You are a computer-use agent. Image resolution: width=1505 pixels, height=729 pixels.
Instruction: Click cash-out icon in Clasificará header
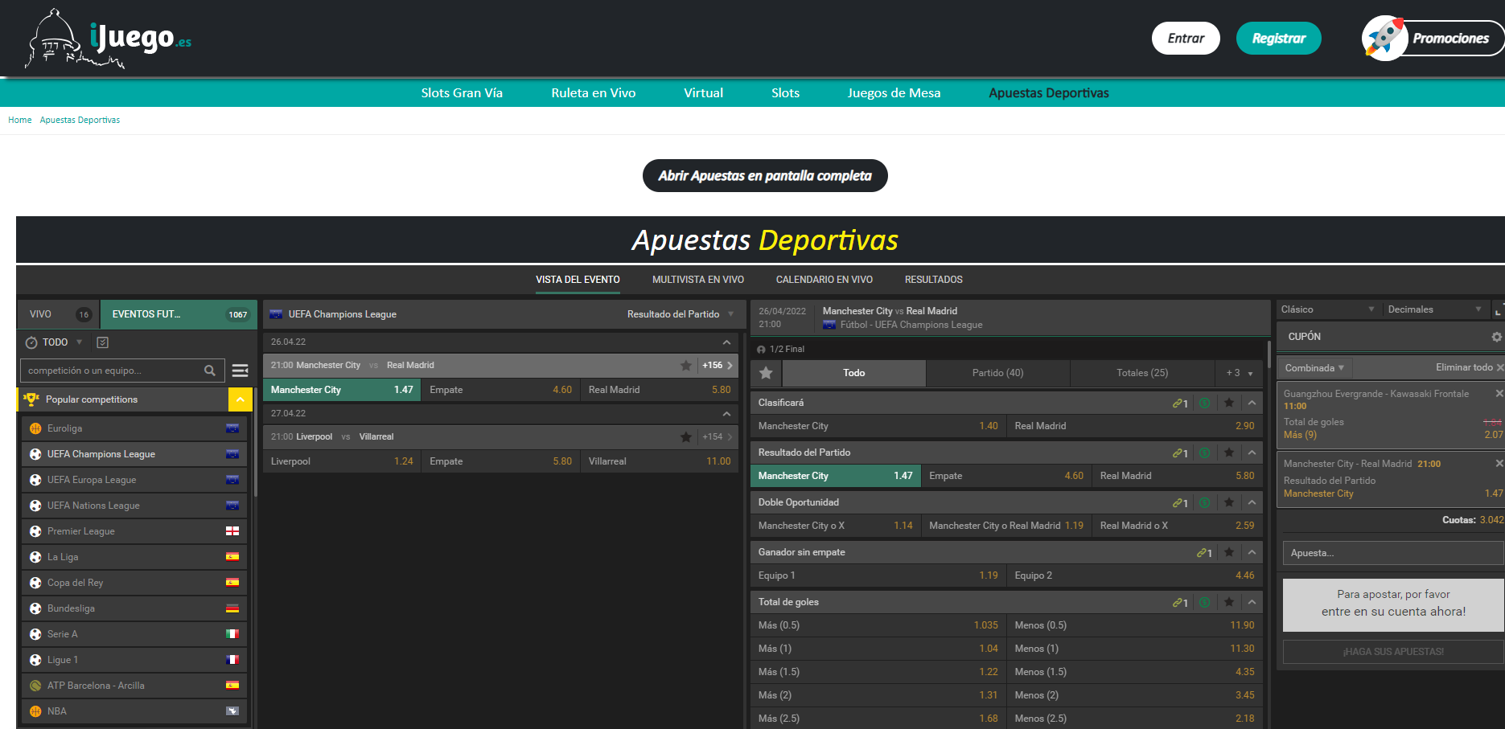tap(1205, 403)
